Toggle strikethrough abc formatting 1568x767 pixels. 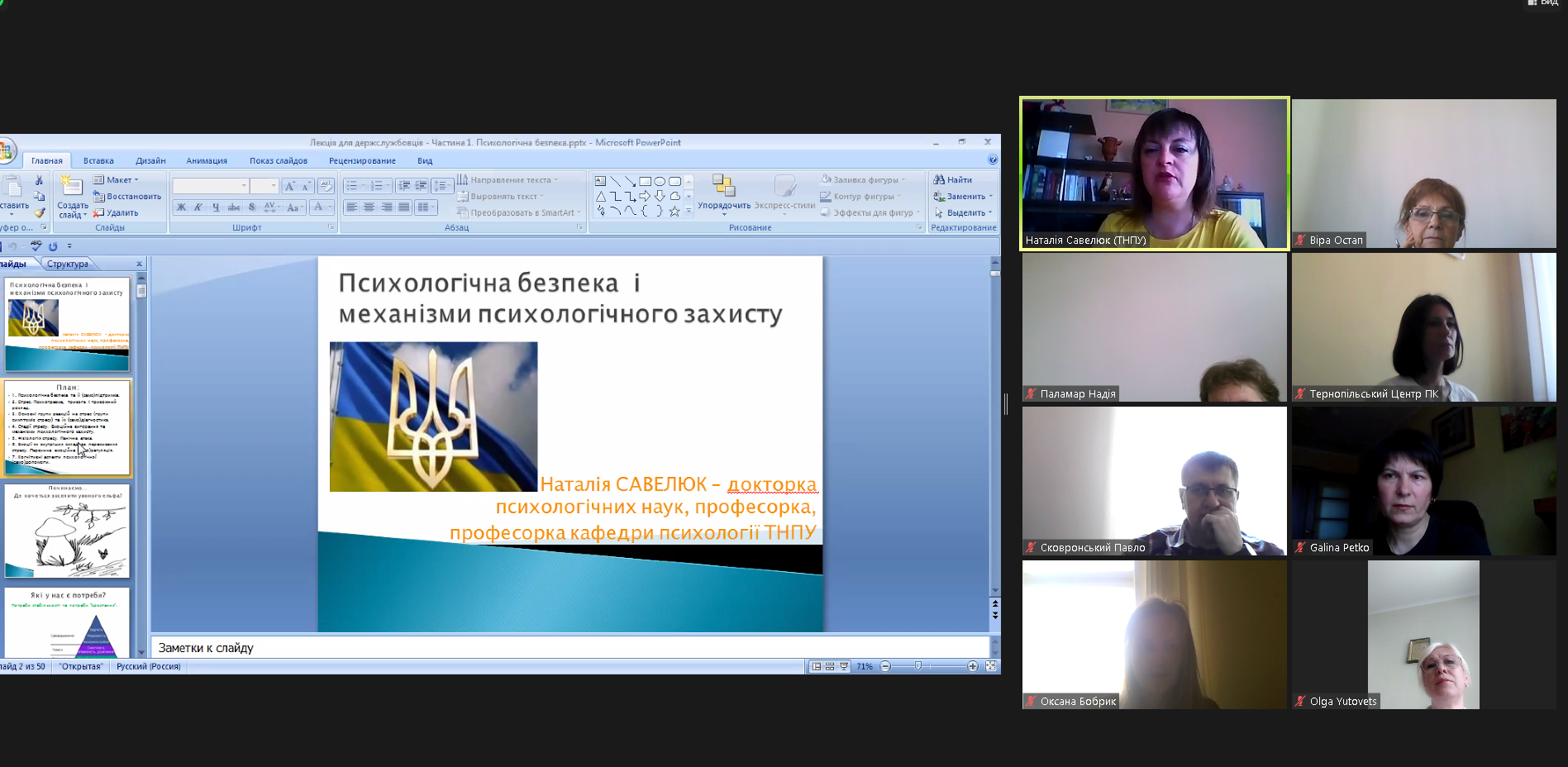pyautogui.click(x=234, y=207)
